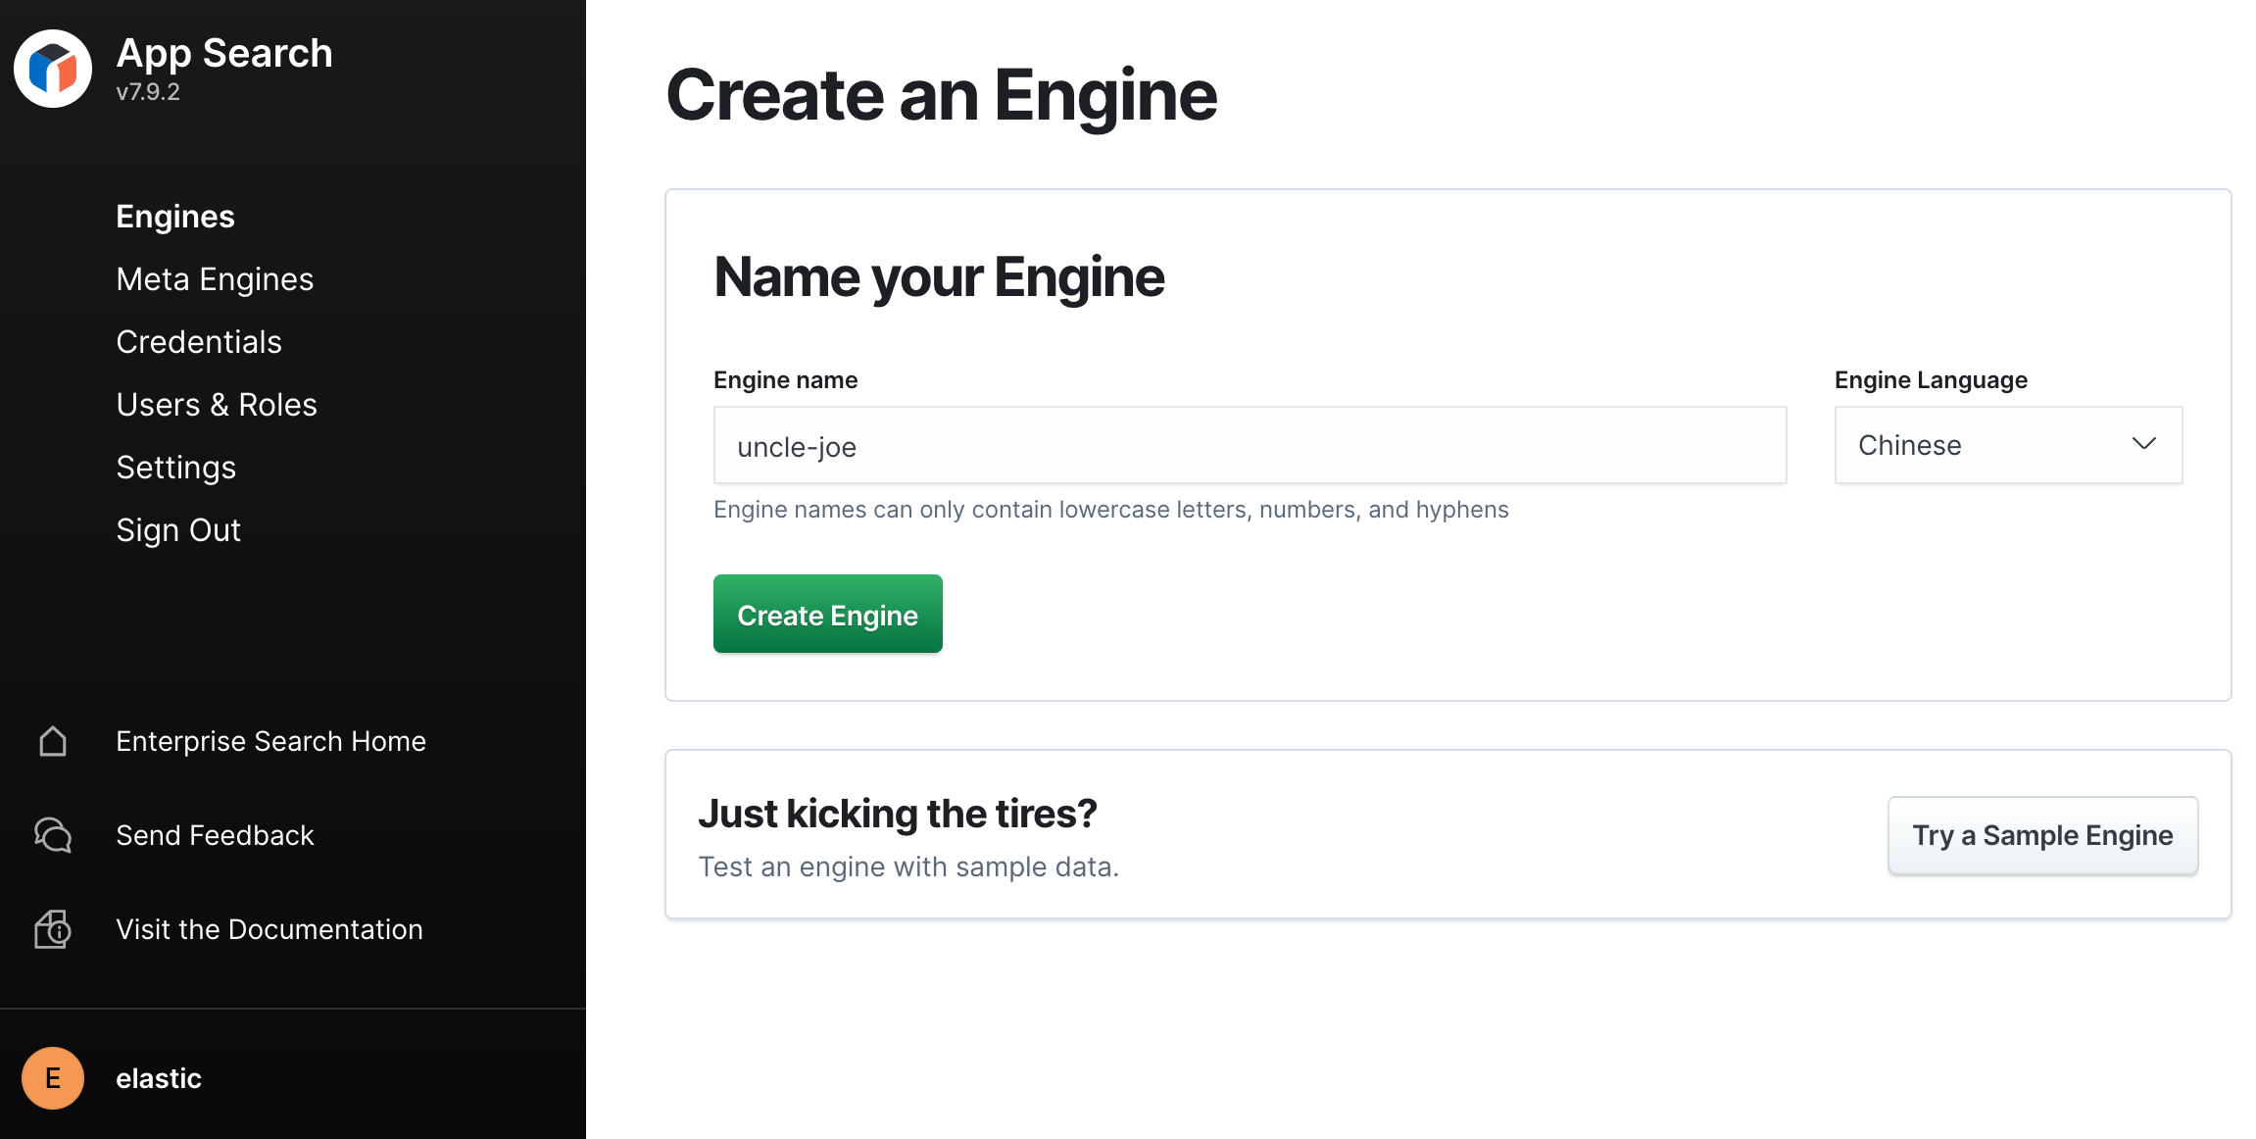Click the documentation info icon
The height and width of the screenshot is (1139, 2256).
click(x=53, y=929)
